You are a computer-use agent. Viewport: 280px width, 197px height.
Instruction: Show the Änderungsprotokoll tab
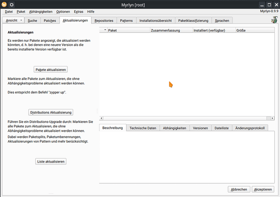(250, 128)
